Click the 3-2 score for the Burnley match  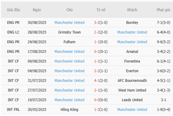97,23
